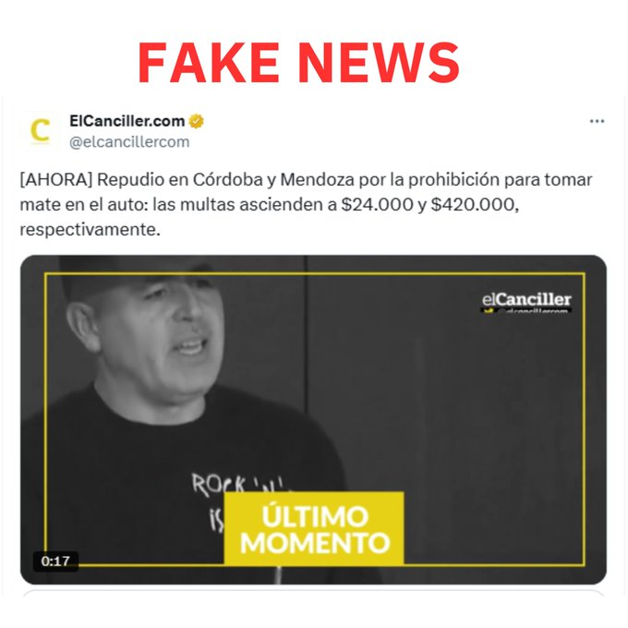
Task: Click the man's ear in the video
Action: click(83, 326)
